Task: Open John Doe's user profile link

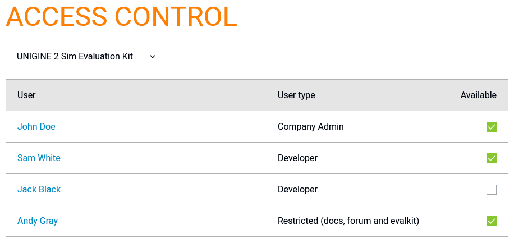Action: pos(36,127)
